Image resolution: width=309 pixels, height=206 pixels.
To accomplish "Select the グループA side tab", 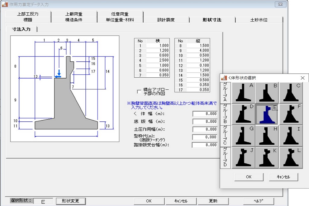I will (225, 92).
